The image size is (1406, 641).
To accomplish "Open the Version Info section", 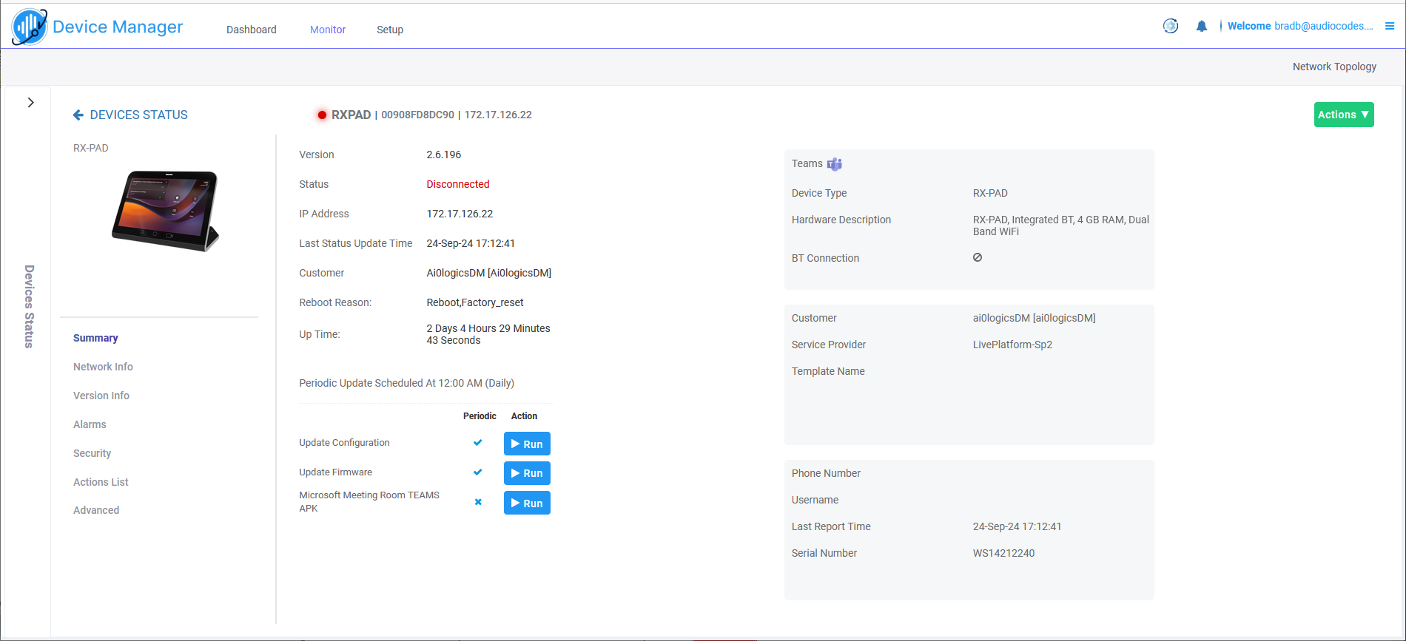I will (101, 396).
